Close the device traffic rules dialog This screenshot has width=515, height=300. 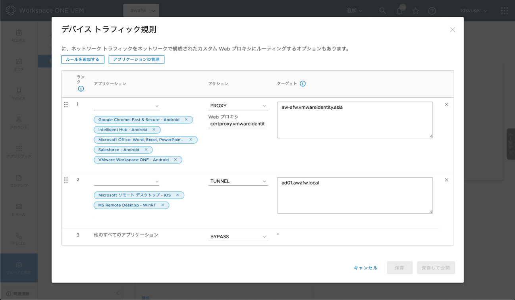coord(452,30)
